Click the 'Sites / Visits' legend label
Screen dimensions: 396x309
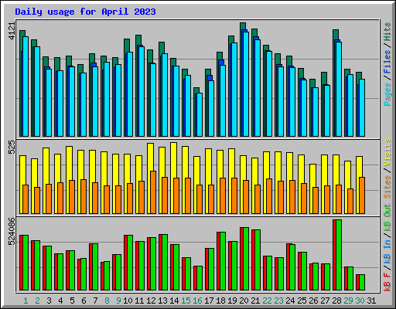pos(387,168)
